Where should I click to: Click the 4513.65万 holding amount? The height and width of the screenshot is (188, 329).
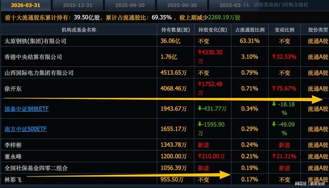coord(173,73)
